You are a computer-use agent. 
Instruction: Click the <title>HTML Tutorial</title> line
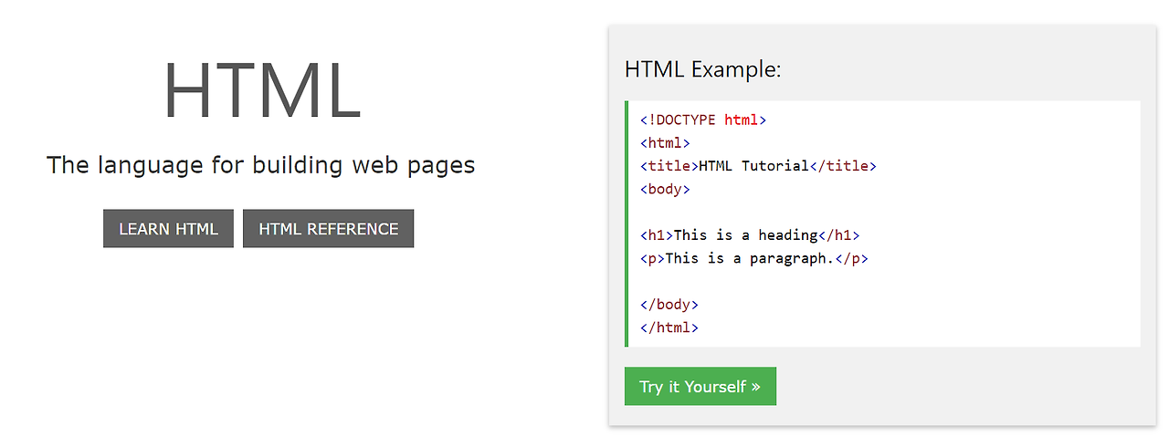click(x=758, y=166)
